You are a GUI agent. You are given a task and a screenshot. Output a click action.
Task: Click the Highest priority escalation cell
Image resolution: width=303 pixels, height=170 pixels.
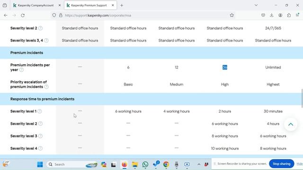[x=273, y=85]
